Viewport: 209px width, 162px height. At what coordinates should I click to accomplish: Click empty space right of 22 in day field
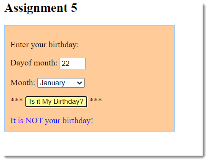tap(77, 63)
